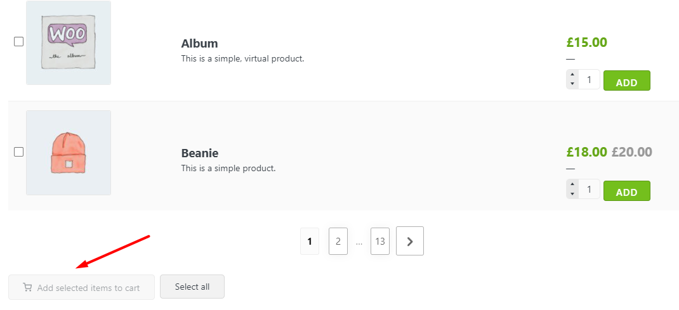The width and height of the screenshot is (679, 310).
Task: Click Add selected items to cart button
Action: pyautogui.click(x=81, y=287)
